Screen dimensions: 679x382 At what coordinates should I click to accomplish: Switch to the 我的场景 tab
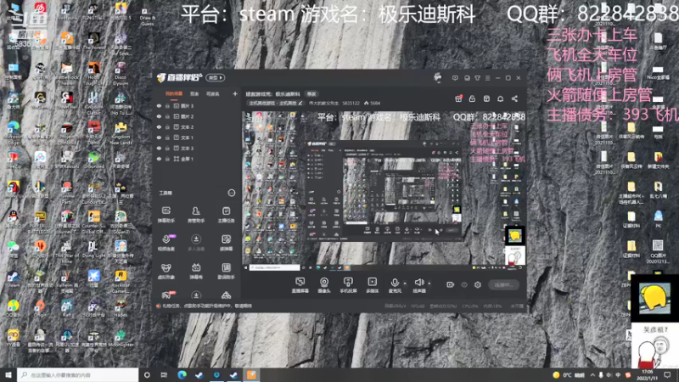pyautogui.click(x=174, y=93)
